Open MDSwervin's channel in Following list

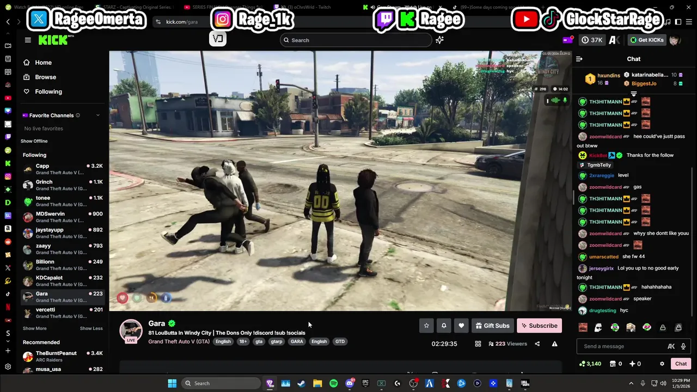click(63, 217)
